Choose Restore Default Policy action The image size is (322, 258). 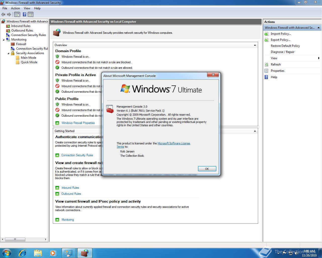point(285,46)
